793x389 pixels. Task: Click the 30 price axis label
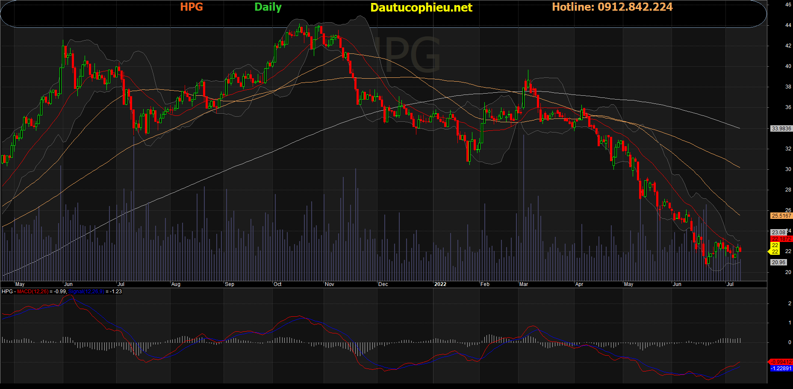[788, 169]
